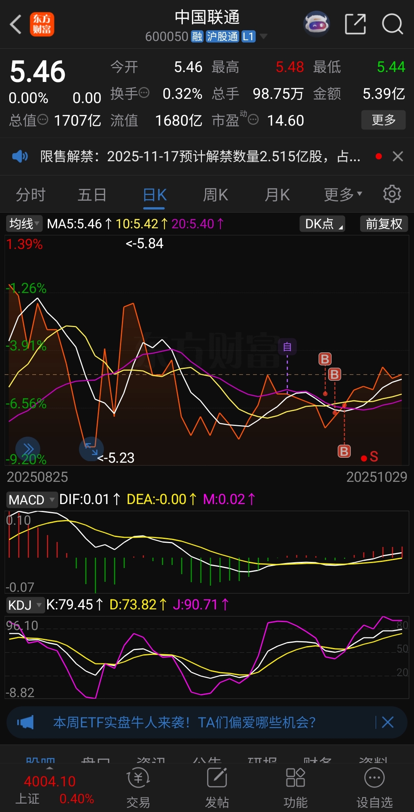Tap the info icon beside 总值
The image size is (414, 812).
43,120
